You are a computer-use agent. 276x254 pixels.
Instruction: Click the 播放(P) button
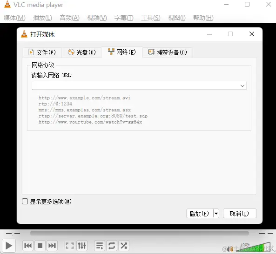click(200, 214)
